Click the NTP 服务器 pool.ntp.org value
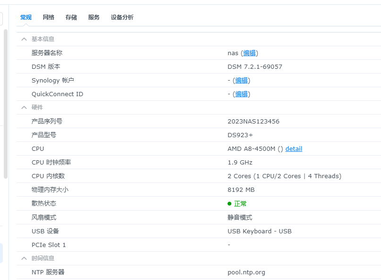Screen dimensions: 381x280 pyautogui.click(x=246, y=272)
